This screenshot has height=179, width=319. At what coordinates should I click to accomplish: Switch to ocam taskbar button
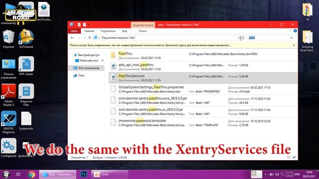110,175
